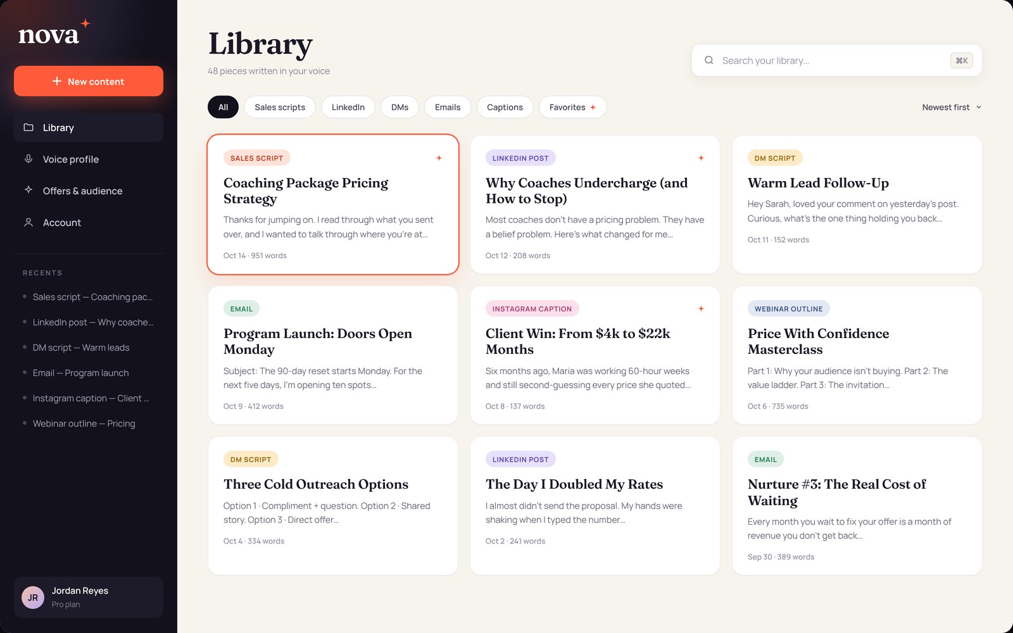Open Three Cold Outreach Options title

(316, 484)
